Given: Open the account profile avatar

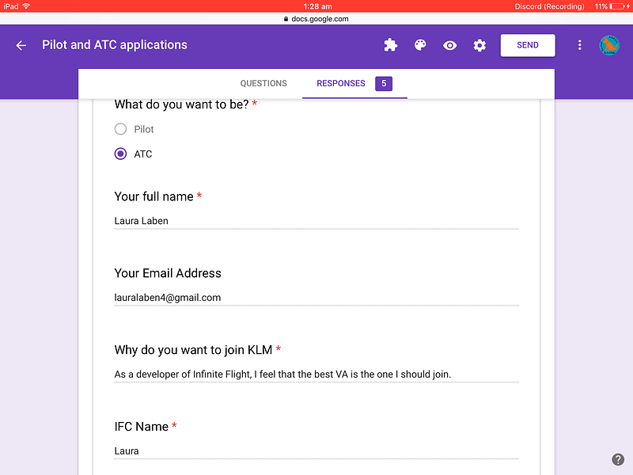Looking at the screenshot, I should coord(609,45).
